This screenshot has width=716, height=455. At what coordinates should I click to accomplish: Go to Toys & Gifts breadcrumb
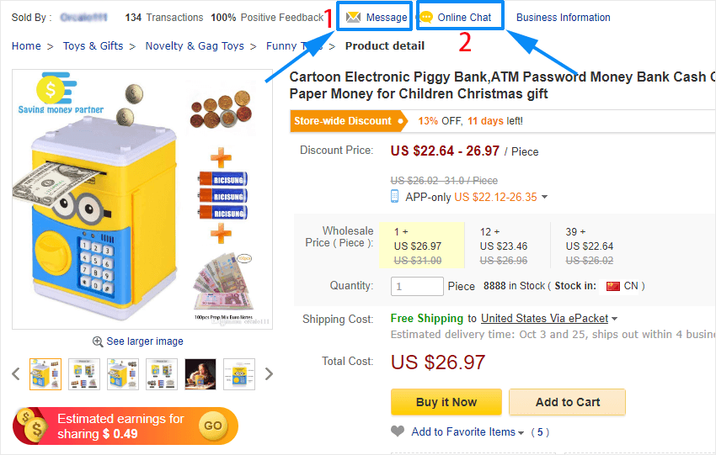click(93, 46)
